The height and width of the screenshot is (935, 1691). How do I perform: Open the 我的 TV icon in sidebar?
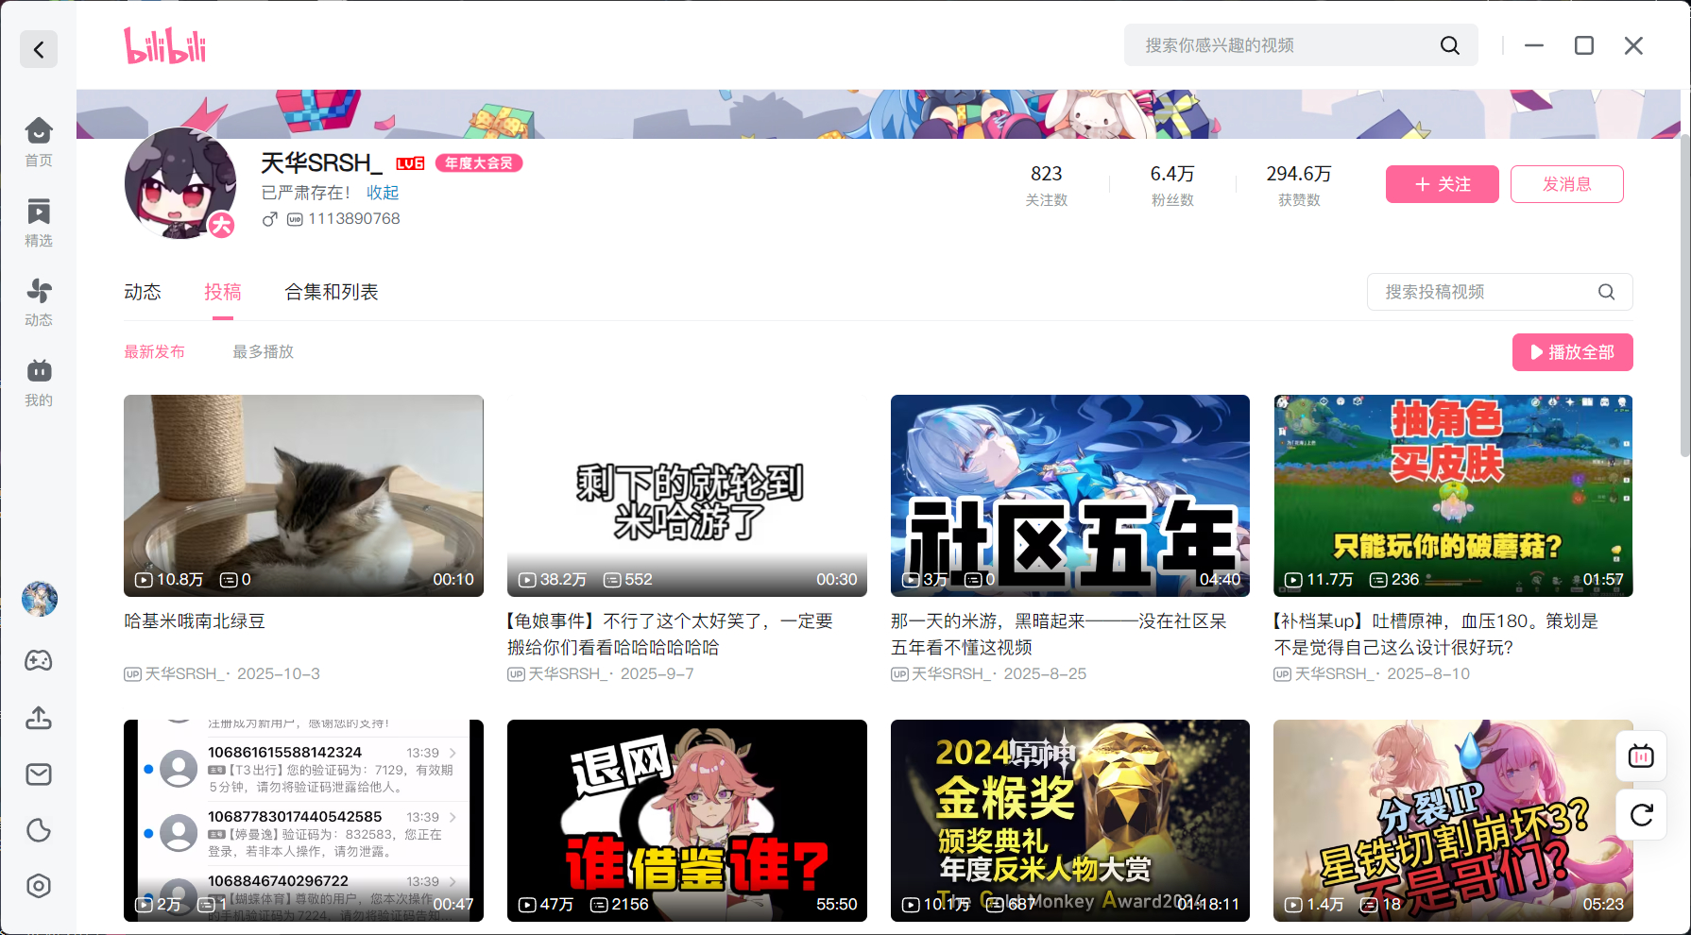tap(39, 382)
